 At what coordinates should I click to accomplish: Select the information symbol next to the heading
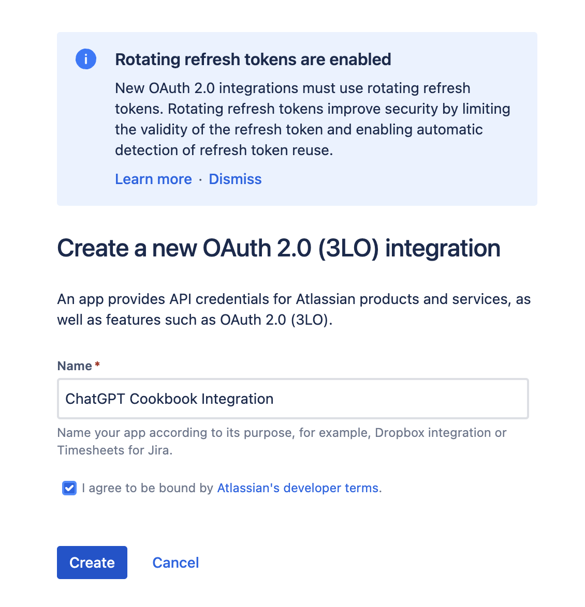tap(86, 59)
